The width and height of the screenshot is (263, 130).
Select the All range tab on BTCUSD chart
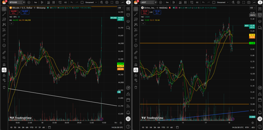44,127
